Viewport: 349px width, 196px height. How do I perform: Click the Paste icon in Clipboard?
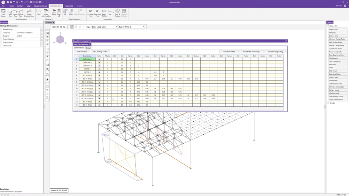[x=54, y=13]
